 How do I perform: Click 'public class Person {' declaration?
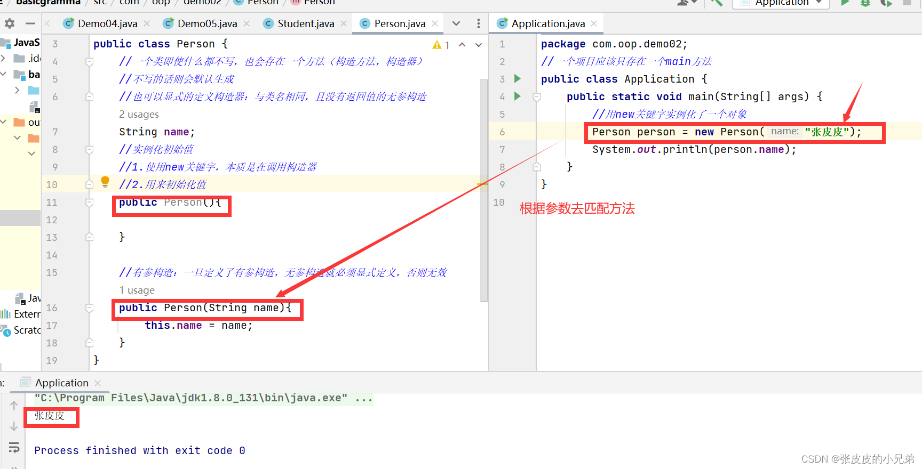161,44
